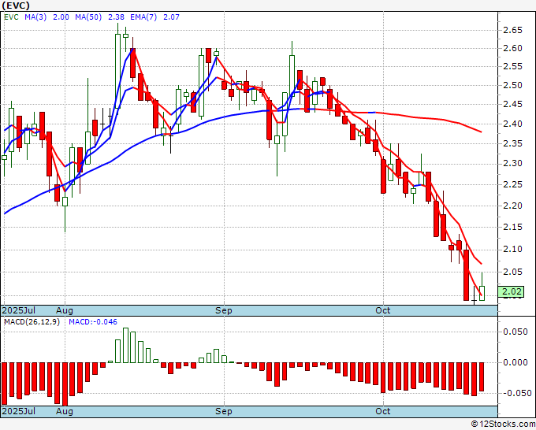
Task: Click the 0.050 MACD axis label
Action: (516, 332)
